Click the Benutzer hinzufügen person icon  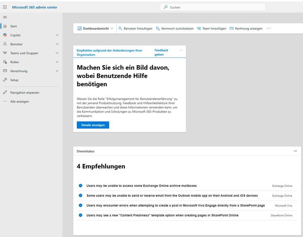(x=120, y=28)
